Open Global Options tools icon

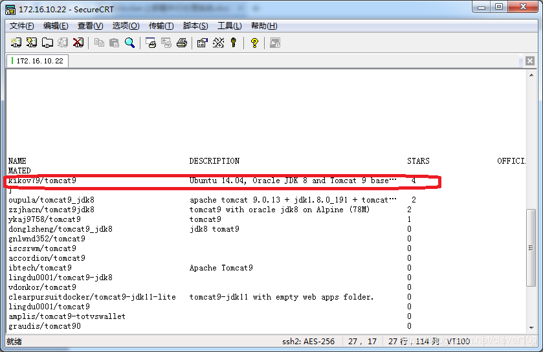tap(218, 43)
